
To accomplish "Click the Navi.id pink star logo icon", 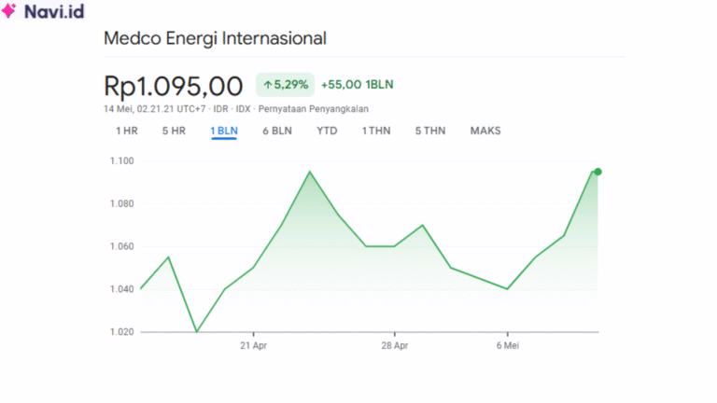I will (x=9, y=11).
